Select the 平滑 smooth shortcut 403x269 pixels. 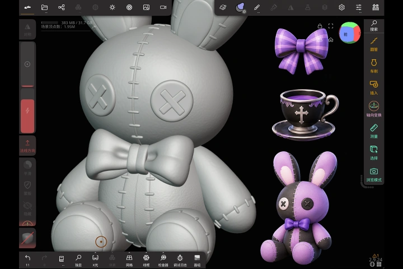[27, 168]
